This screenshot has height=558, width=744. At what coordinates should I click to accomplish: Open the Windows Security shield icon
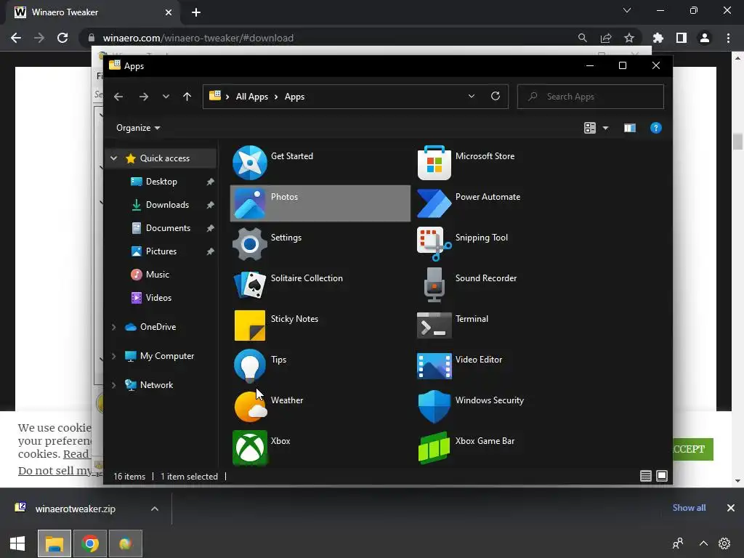pyautogui.click(x=434, y=407)
